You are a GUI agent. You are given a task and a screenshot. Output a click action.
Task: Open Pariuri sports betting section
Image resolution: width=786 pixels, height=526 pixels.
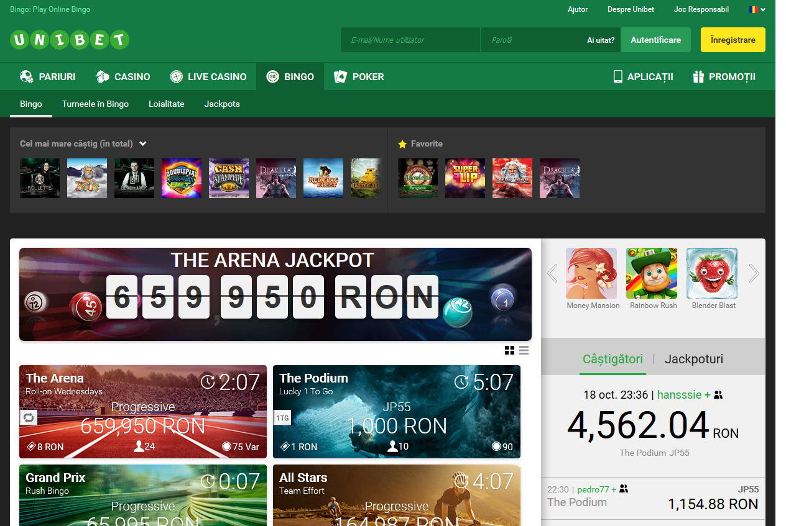(x=47, y=77)
